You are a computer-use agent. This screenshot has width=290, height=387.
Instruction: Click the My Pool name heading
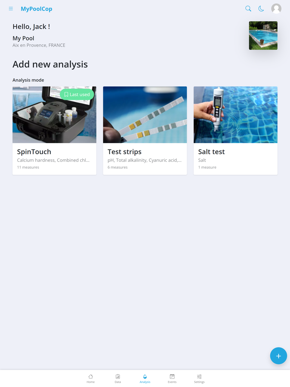click(x=23, y=38)
